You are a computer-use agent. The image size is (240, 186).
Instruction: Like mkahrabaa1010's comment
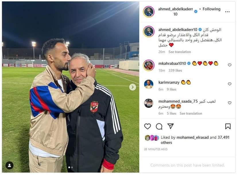[x=229, y=65]
